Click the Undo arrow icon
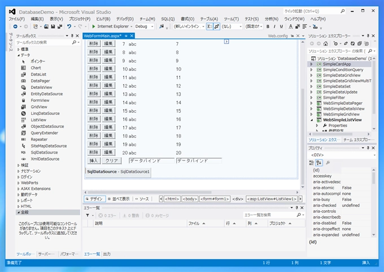384x272 pixels. pyautogui.click(x=69, y=26)
